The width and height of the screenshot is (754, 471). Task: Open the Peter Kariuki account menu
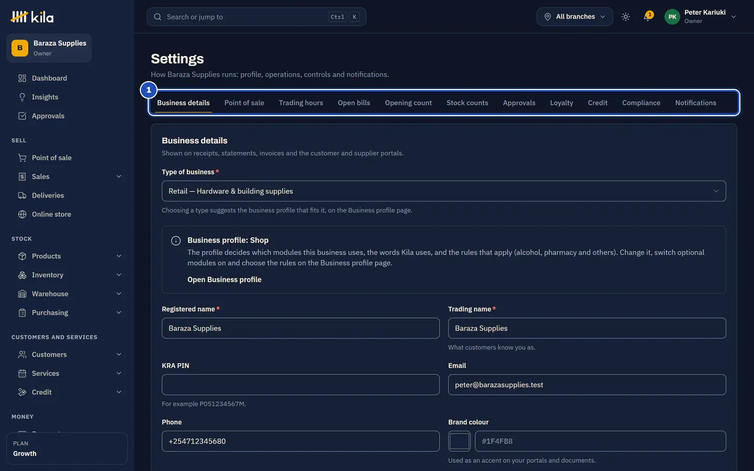pyautogui.click(x=701, y=17)
